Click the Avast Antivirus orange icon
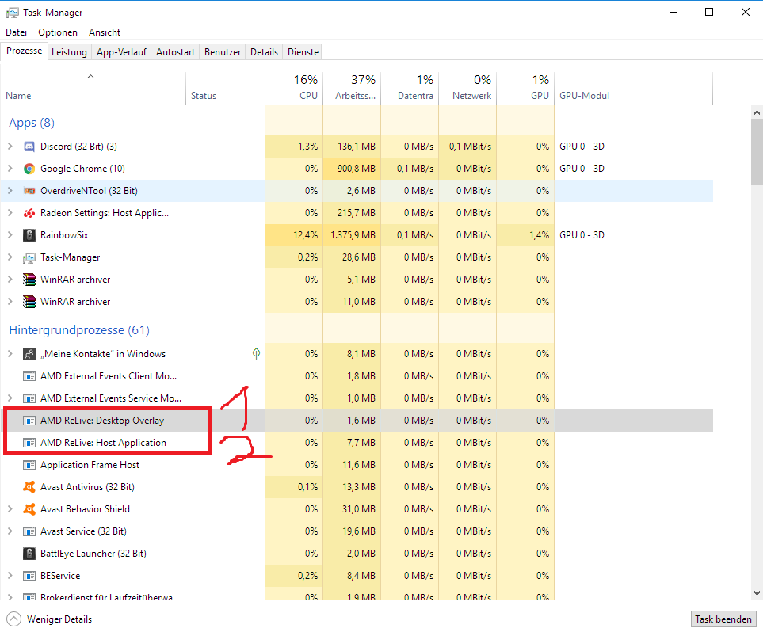Viewport: 763px width, 636px height. pos(29,486)
